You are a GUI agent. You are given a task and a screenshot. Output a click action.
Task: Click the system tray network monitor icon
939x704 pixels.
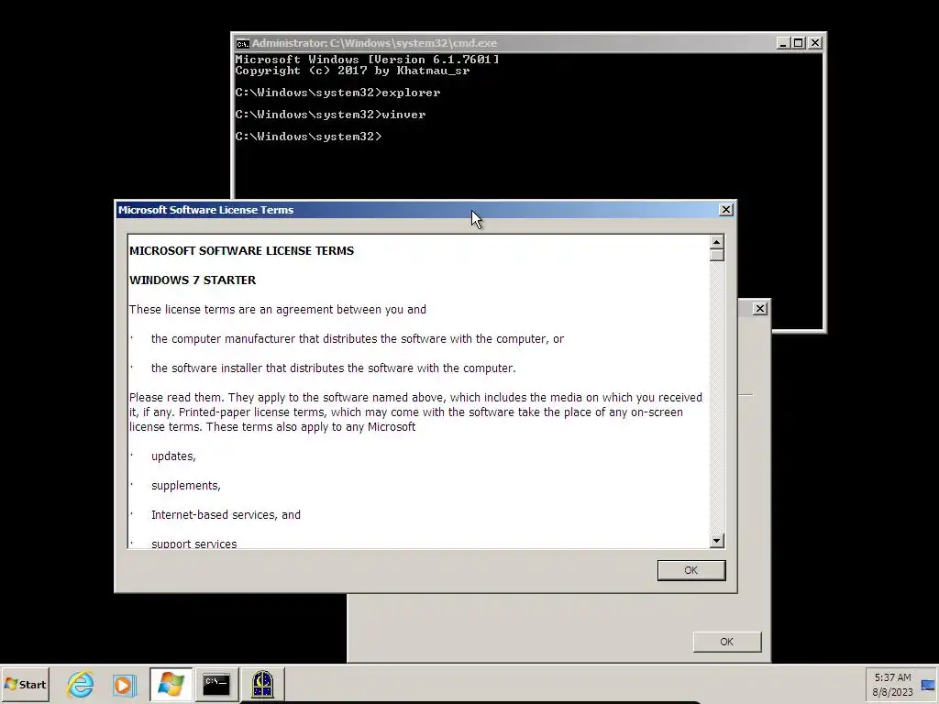(x=928, y=685)
